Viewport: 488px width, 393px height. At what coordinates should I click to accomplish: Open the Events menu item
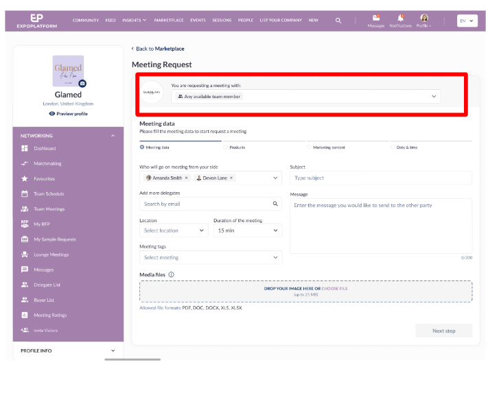[198, 20]
